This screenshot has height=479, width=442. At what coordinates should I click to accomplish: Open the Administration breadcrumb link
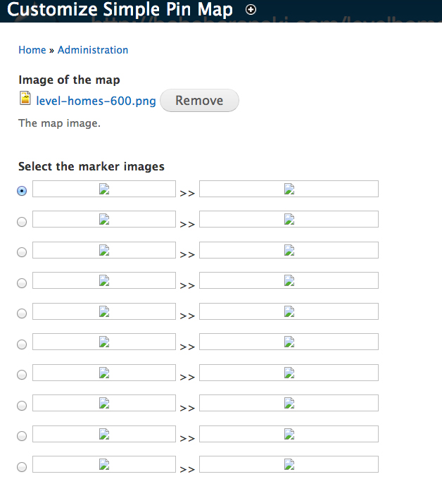click(x=93, y=50)
